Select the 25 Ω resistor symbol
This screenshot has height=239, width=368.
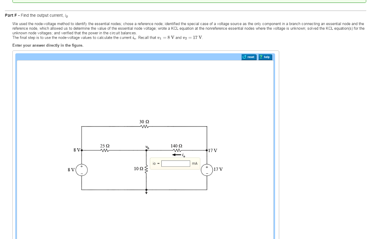[x=104, y=150]
